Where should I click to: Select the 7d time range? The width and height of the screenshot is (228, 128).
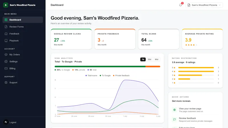143,59
